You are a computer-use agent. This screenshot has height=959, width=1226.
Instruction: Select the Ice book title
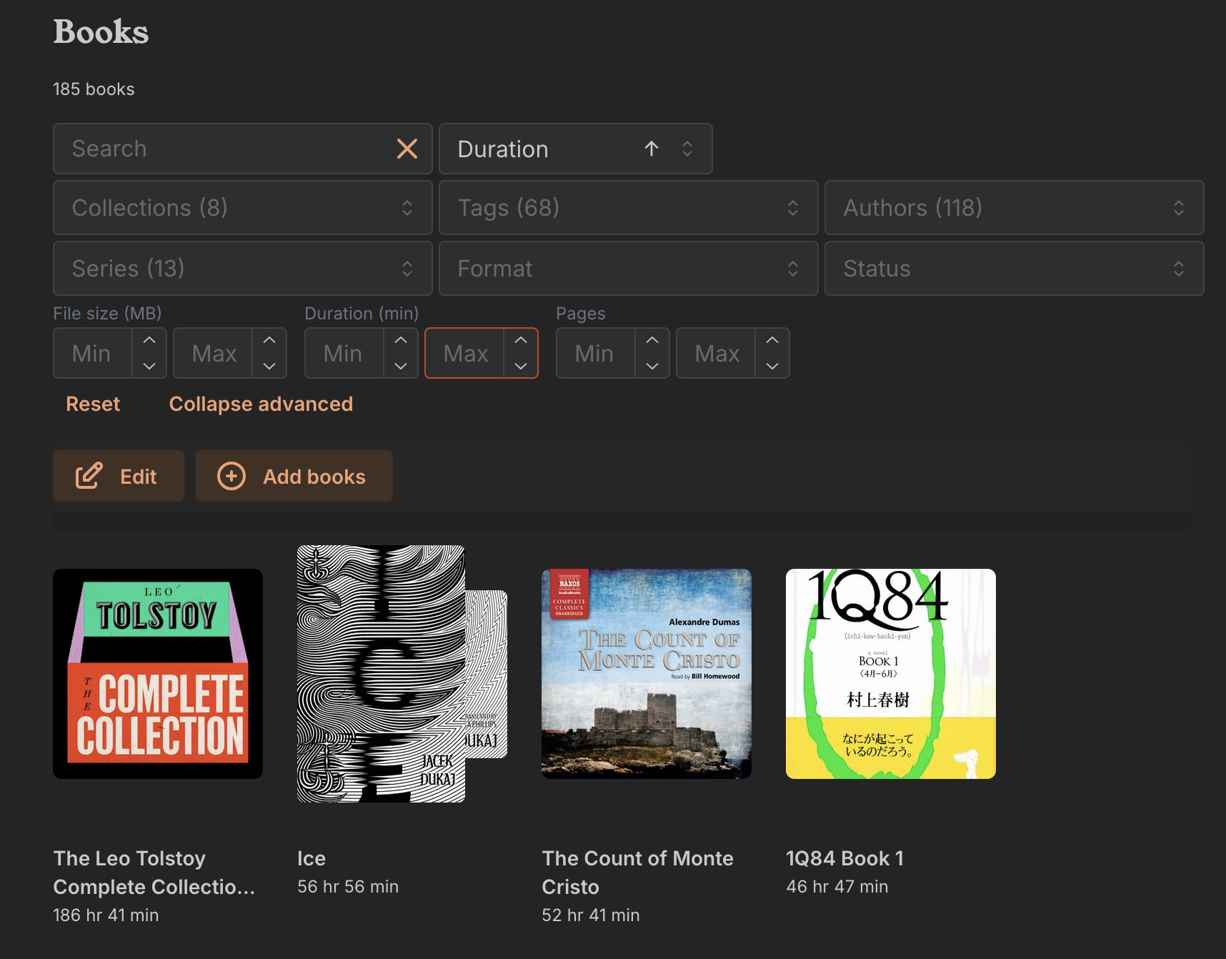(312, 858)
